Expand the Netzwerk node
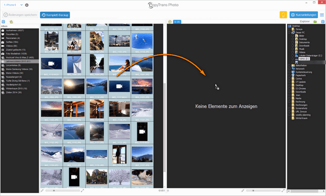Screen dimensions: 326x196 pyautogui.click(x=289, y=69)
